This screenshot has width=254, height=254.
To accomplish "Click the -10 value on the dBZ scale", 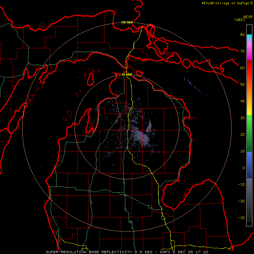I will [x=241, y=185].
